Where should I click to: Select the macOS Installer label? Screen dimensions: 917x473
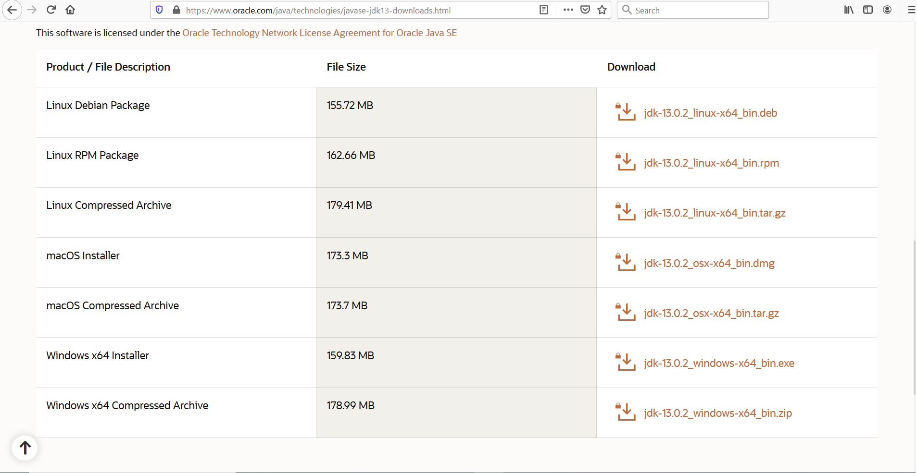click(83, 255)
